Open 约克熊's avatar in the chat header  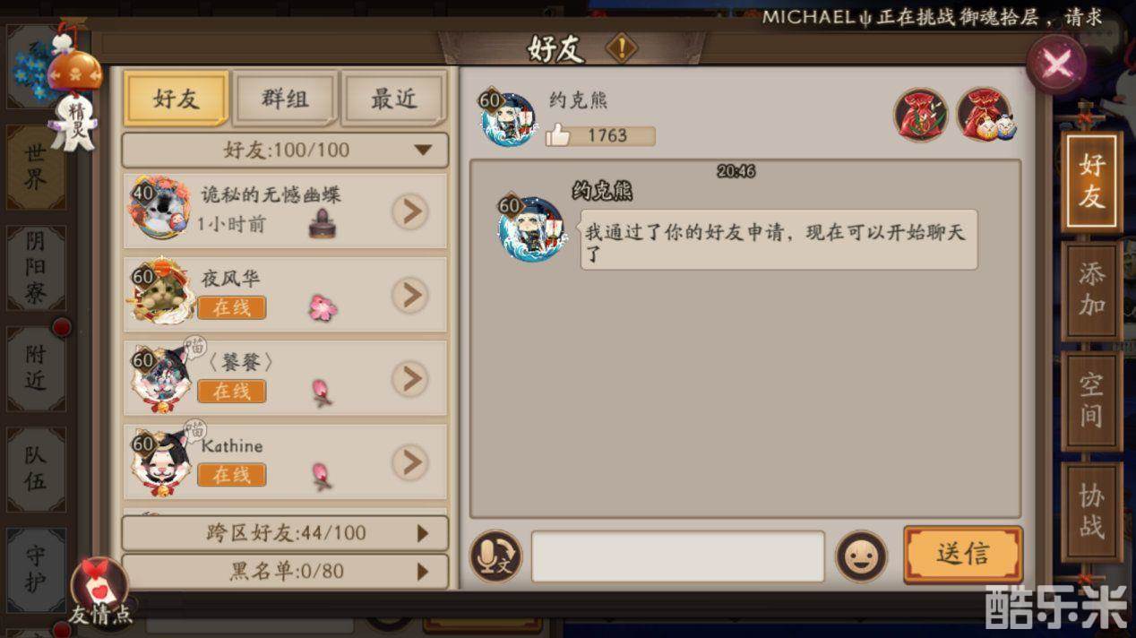tap(507, 117)
